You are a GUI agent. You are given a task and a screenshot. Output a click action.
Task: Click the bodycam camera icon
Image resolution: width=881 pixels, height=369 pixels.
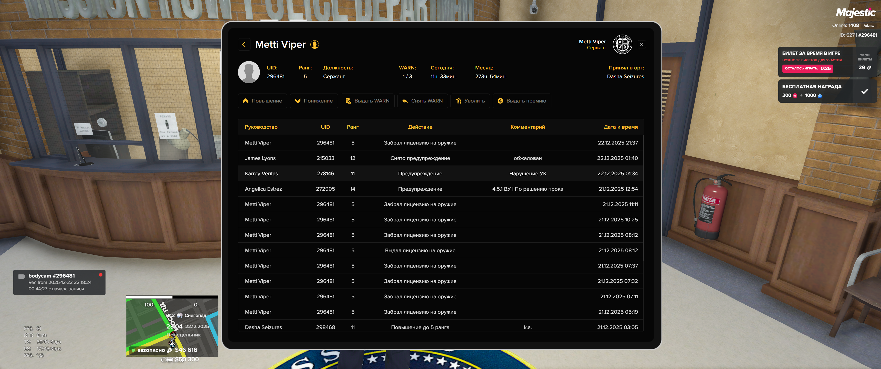coord(22,276)
